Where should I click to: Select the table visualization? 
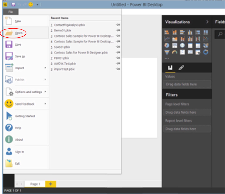click(x=190, y=46)
